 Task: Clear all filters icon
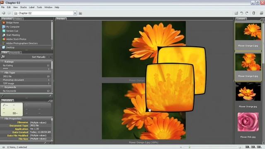click(50, 96)
